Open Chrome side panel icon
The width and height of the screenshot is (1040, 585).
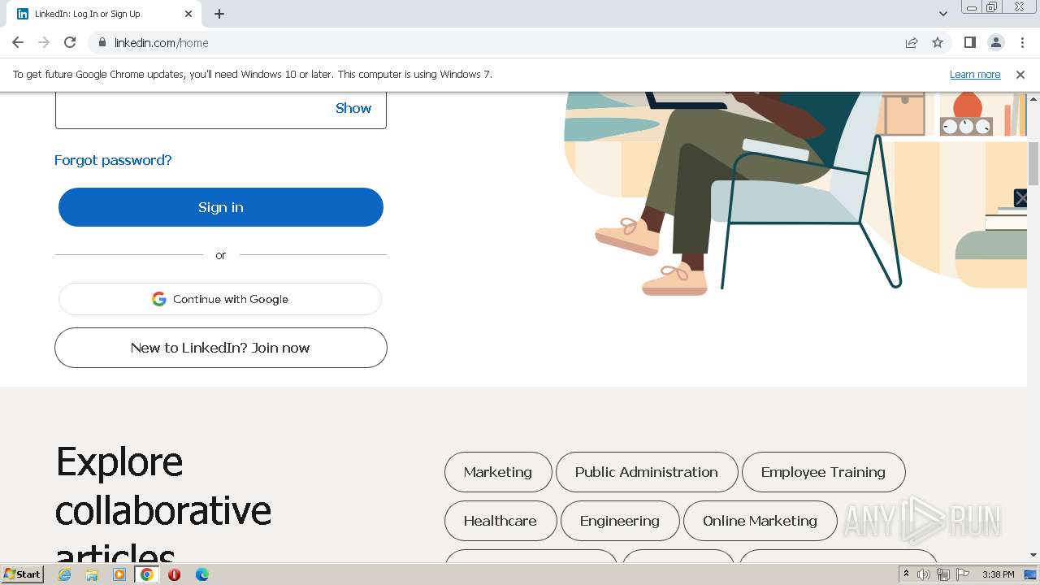pyautogui.click(x=970, y=43)
